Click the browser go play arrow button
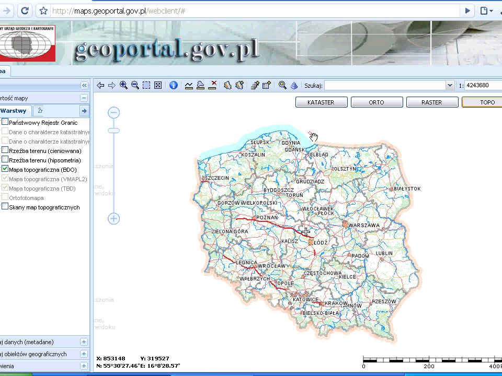502x376 pixels. coord(467,11)
